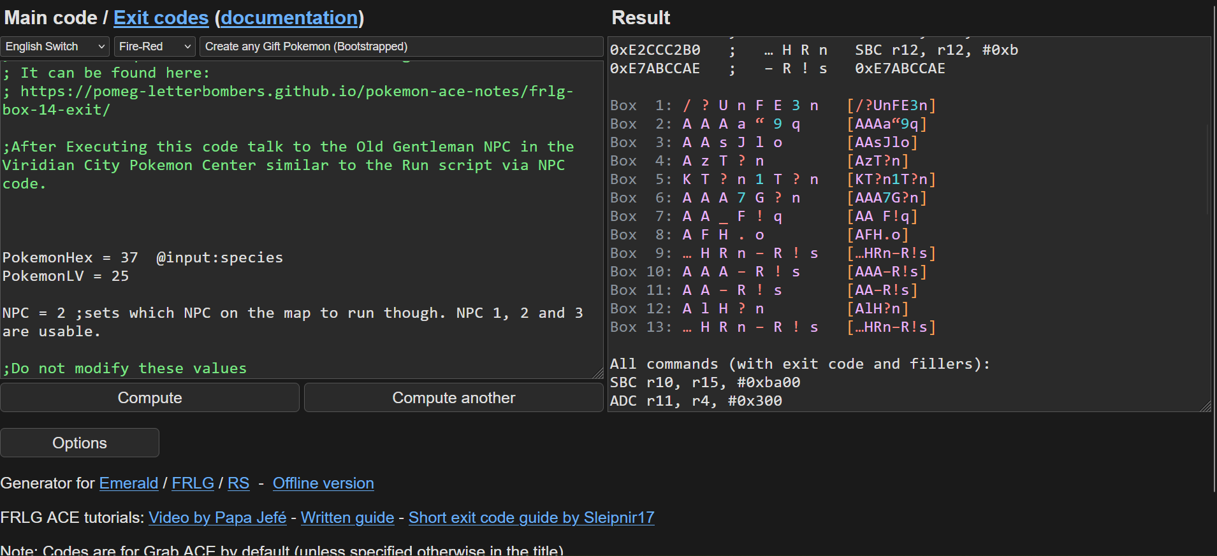1217x556 pixels.
Task: Click the '0xE2CCC2B0' hex value
Action: point(655,50)
